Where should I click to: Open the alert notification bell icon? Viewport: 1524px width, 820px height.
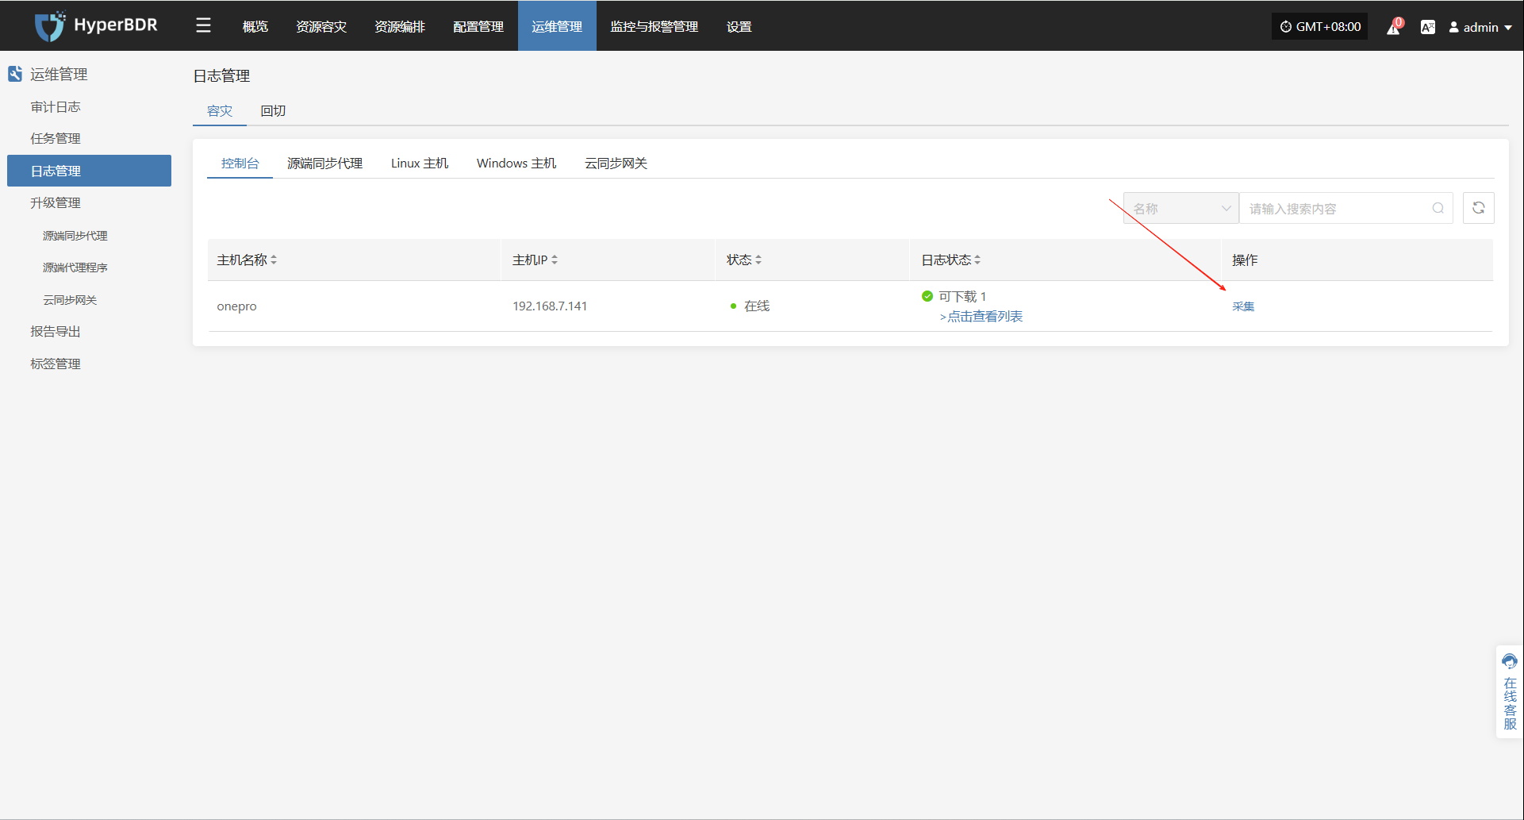(1394, 27)
